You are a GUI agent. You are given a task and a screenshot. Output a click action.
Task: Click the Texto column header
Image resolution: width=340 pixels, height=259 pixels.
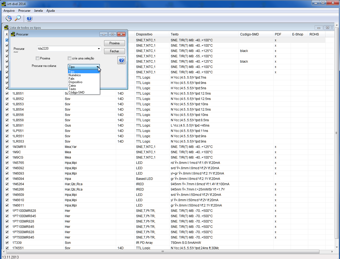[204, 34]
